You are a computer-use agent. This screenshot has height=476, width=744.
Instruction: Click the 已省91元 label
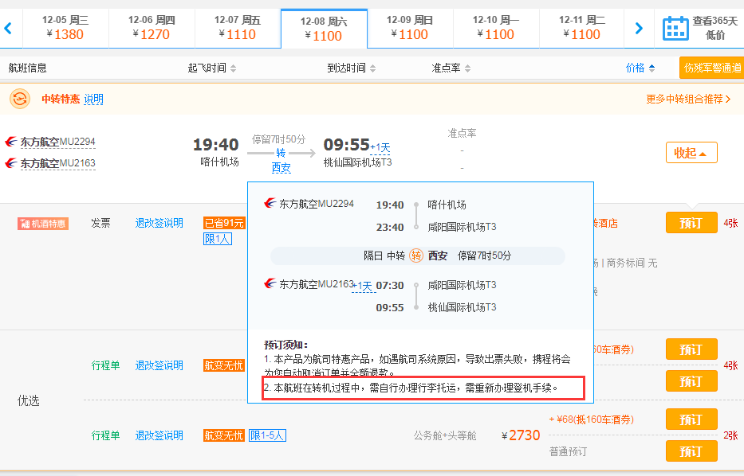point(224,223)
